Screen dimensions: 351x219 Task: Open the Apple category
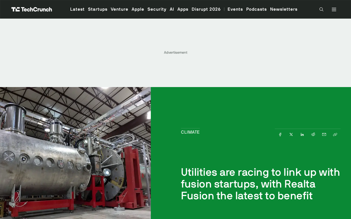(x=138, y=9)
